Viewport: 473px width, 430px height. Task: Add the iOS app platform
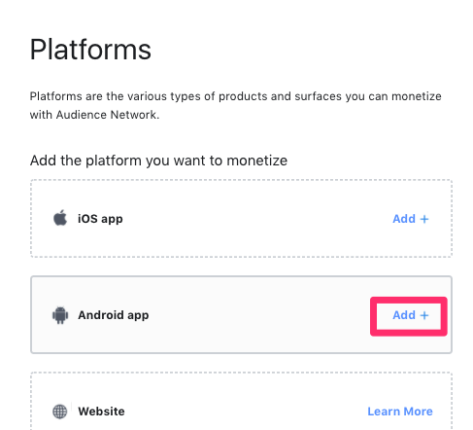coord(411,219)
